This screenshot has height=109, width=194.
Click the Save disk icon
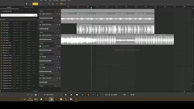click(x=61, y=4)
